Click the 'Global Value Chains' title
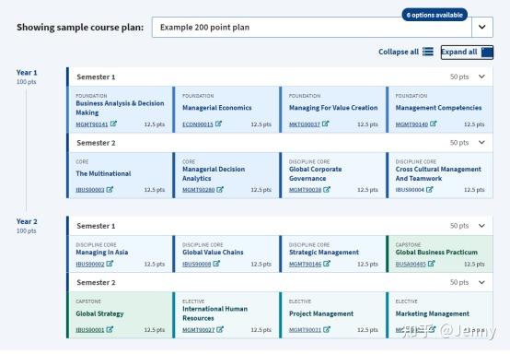The width and height of the screenshot is (510, 354). pos(213,253)
